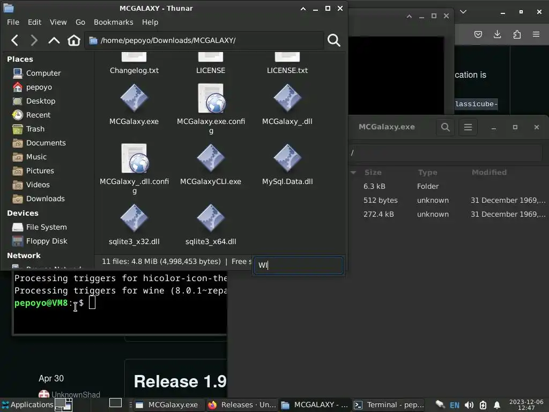The width and height of the screenshot is (549, 412).
Task: Select the sqlite3_x64.dll file icon
Action: coord(211,218)
